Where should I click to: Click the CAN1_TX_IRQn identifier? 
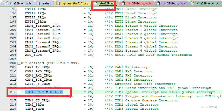tap(38, 67)
